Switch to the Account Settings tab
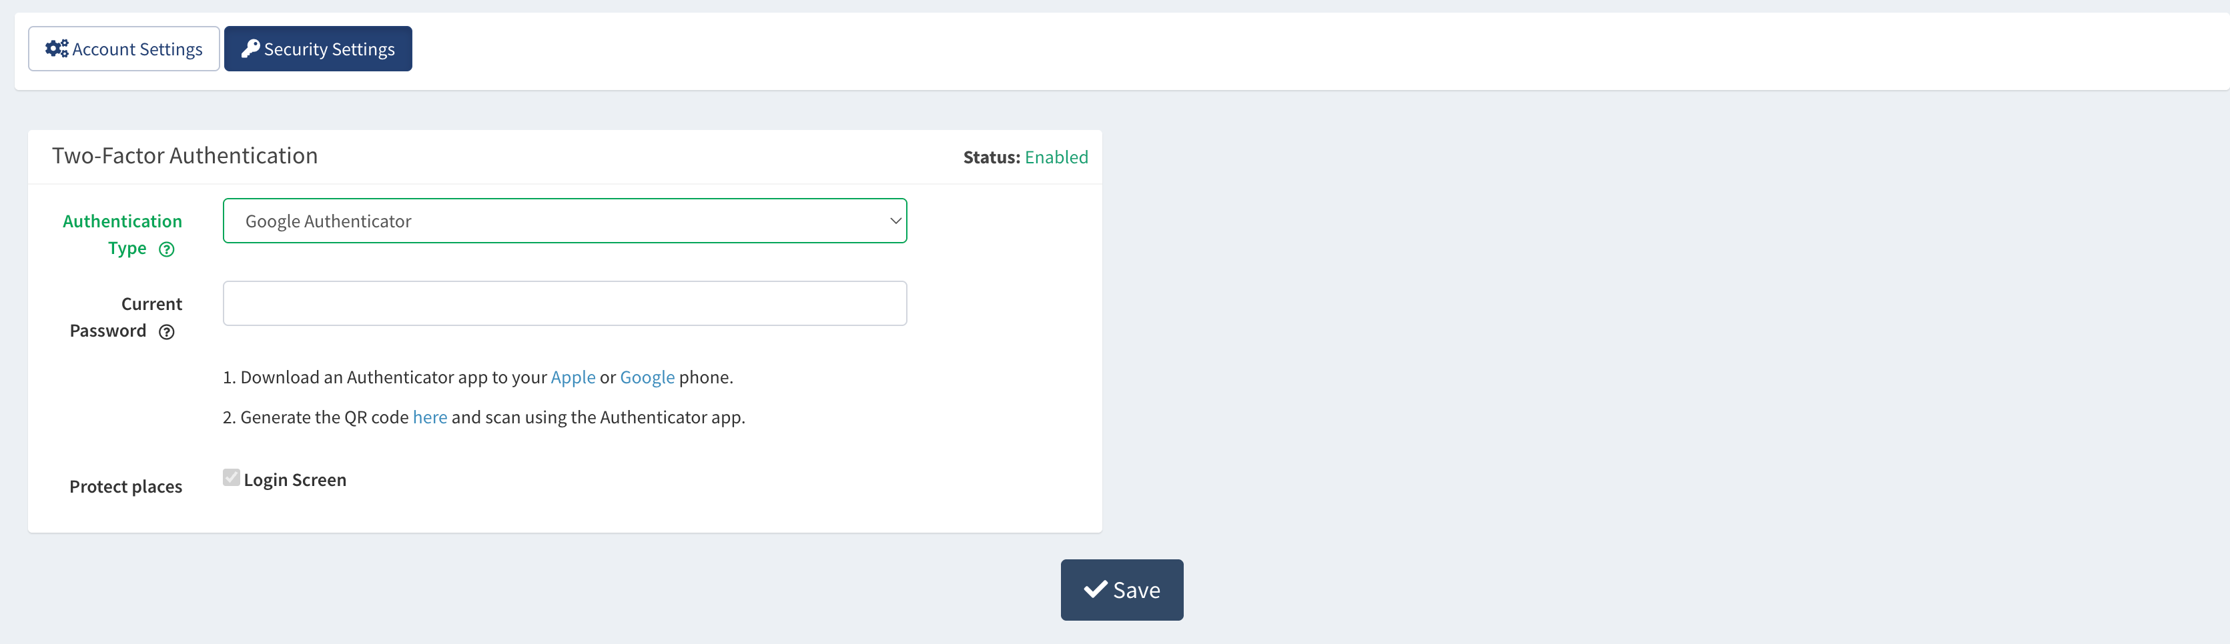Viewport: 2230px width, 644px height. coord(124,49)
